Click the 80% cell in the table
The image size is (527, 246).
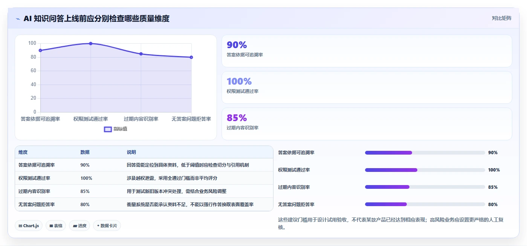(x=85, y=205)
